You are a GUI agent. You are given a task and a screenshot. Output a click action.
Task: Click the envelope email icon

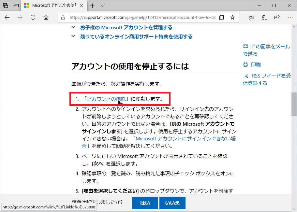[245, 46]
